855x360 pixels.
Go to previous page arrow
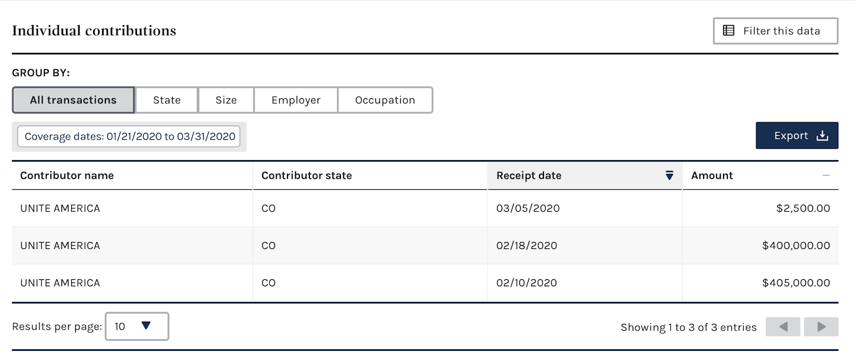click(783, 326)
